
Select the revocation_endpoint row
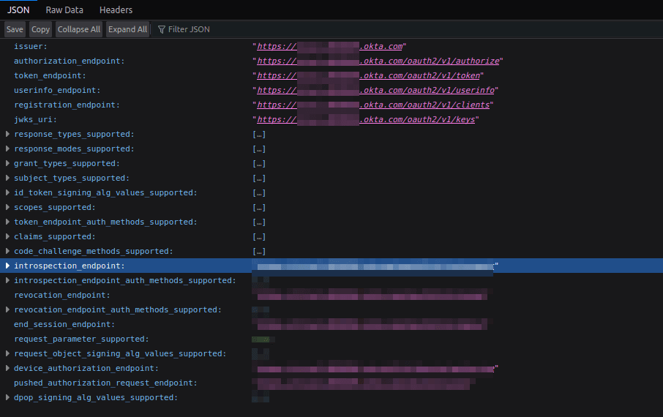click(x=61, y=296)
